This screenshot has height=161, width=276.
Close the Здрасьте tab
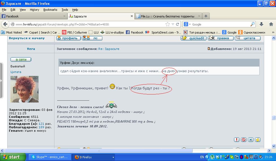click(x=132, y=16)
